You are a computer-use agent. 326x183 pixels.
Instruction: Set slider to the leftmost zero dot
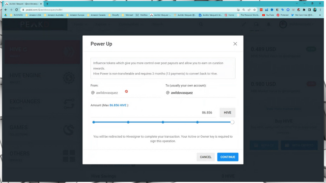(93, 122)
